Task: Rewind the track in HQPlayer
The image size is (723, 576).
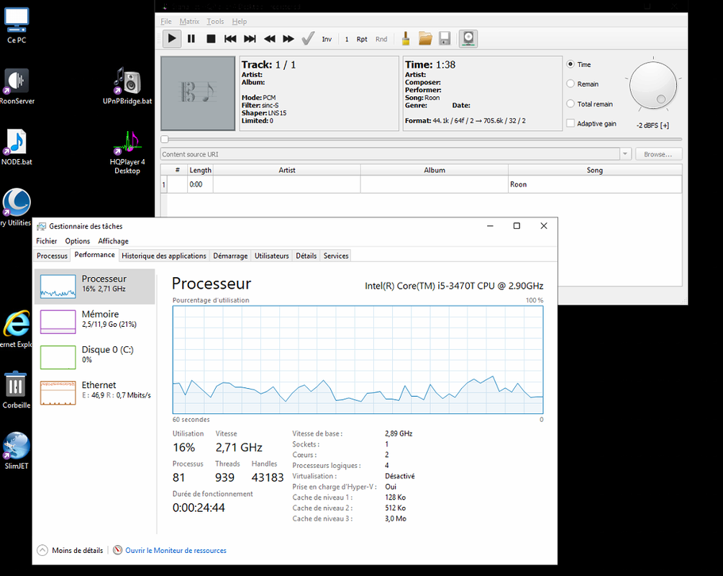Action: [269, 39]
